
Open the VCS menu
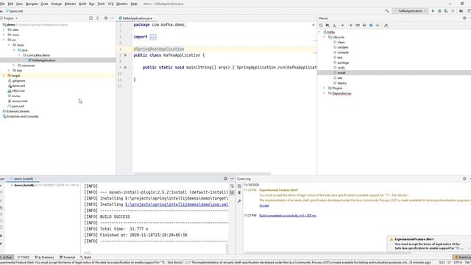point(110,4)
